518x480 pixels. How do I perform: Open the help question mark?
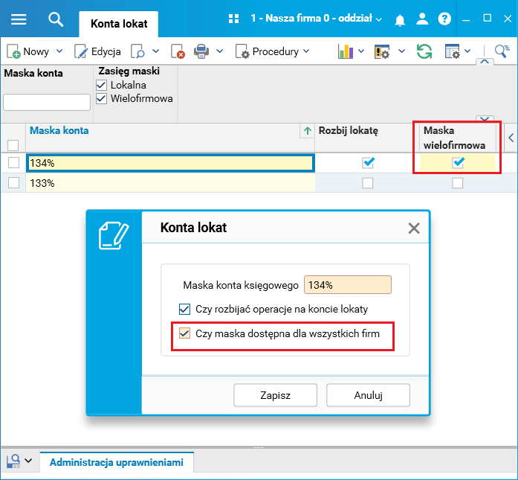444,19
